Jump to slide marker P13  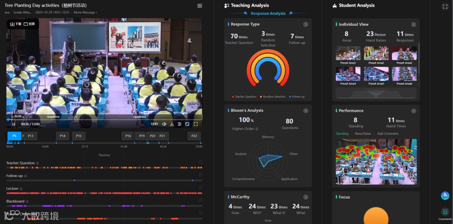click(x=31, y=136)
